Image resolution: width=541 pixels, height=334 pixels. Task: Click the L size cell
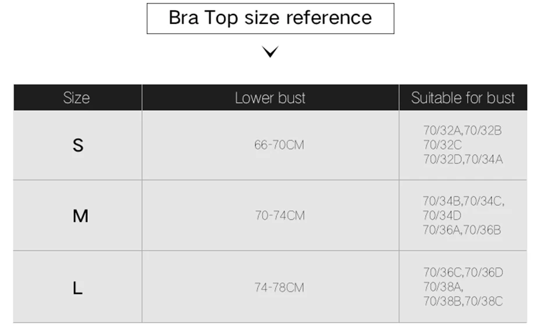click(x=77, y=287)
